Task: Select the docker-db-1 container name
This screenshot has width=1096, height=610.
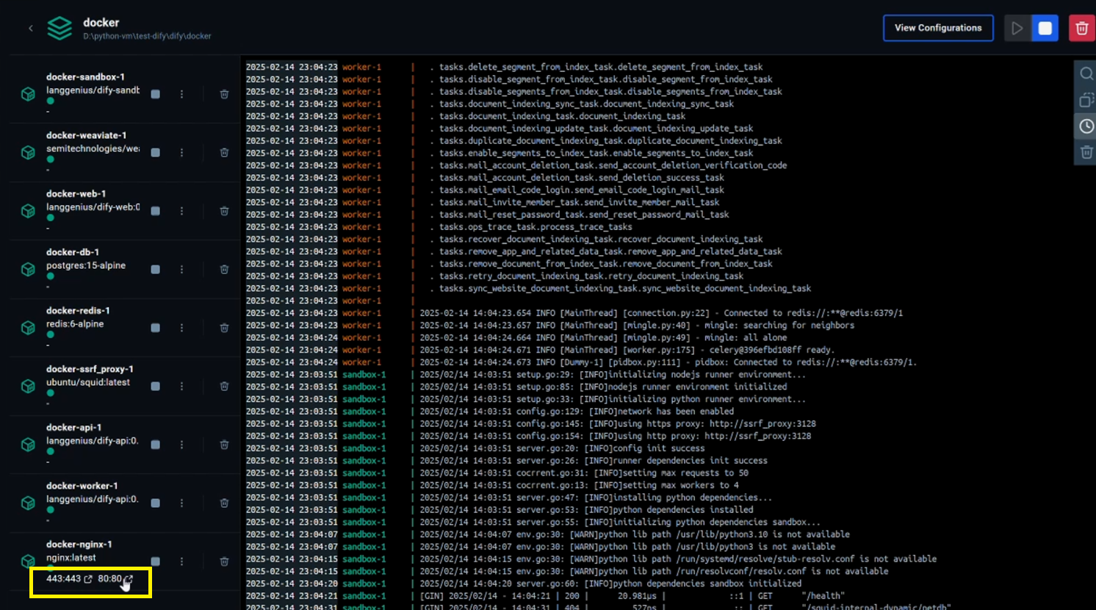Action: 72,252
